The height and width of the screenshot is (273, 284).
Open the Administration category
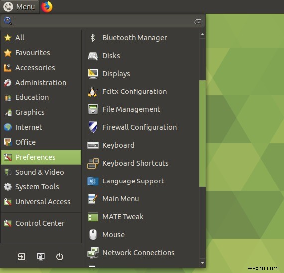pyautogui.click(x=41, y=83)
